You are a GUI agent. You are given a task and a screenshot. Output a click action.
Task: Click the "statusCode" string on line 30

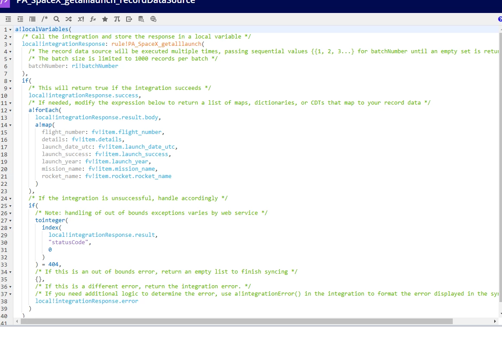(68, 242)
